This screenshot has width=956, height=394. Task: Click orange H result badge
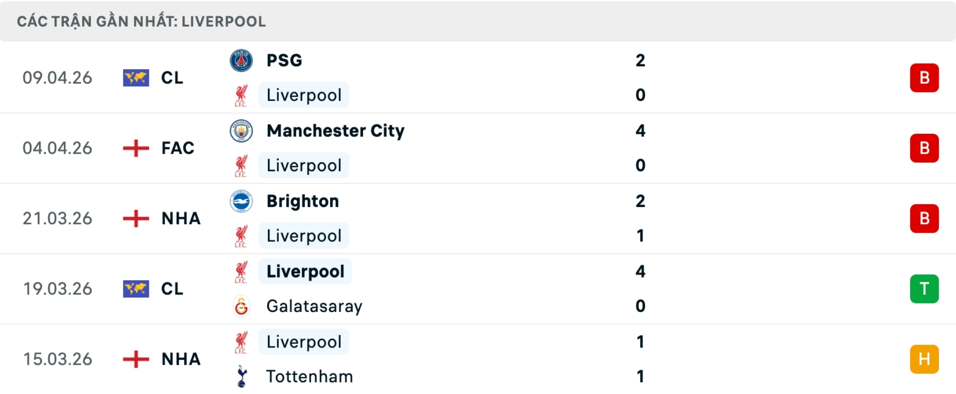click(x=924, y=359)
